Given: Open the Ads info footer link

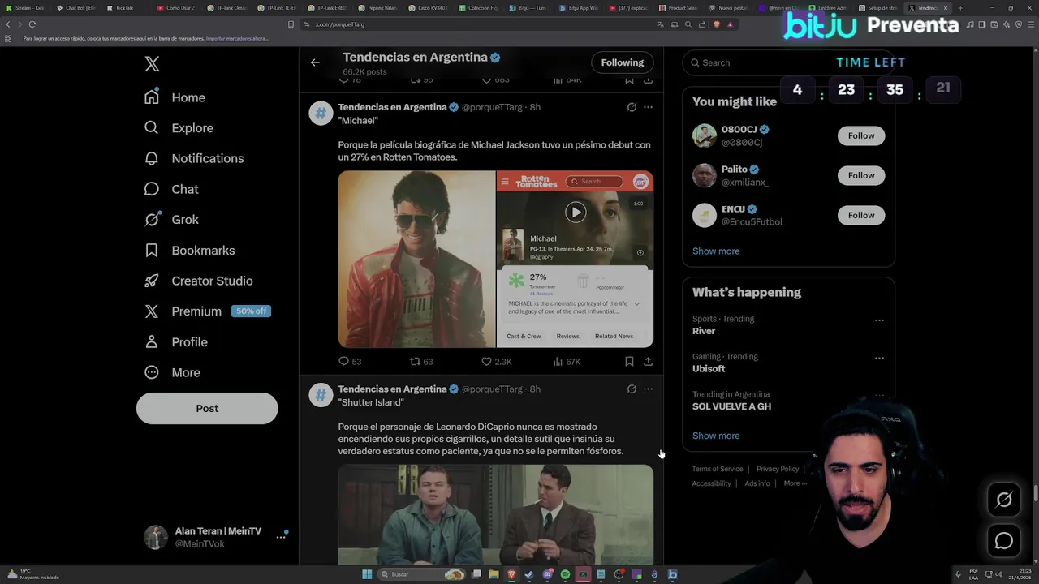Looking at the screenshot, I should point(757,483).
